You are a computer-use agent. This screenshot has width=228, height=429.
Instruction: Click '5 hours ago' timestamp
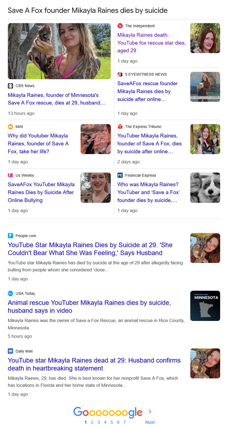(20, 336)
